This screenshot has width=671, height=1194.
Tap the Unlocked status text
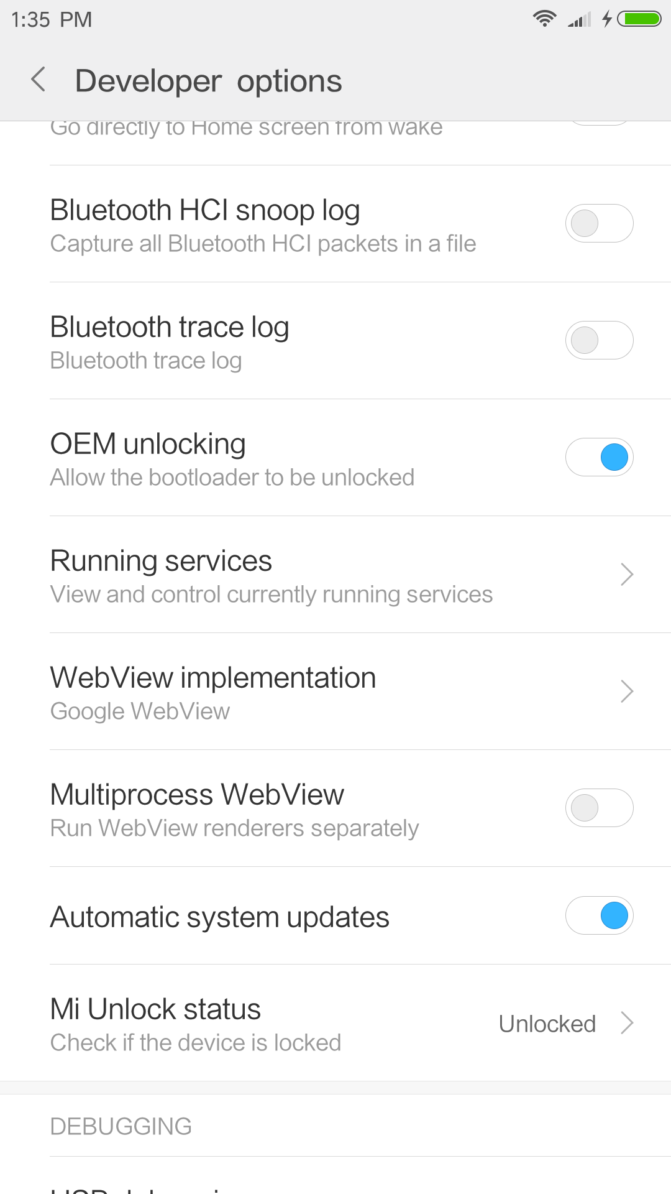click(x=547, y=1024)
